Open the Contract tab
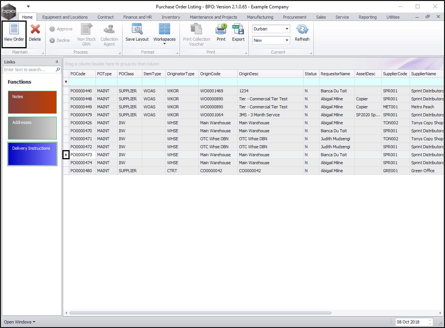This screenshot has width=445, height=328. pyautogui.click(x=106, y=17)
